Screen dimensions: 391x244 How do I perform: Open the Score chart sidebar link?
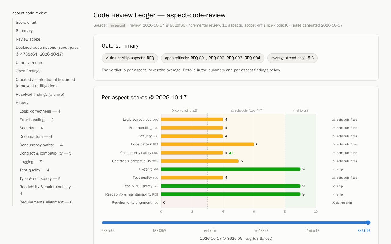(x=26, y=22)
